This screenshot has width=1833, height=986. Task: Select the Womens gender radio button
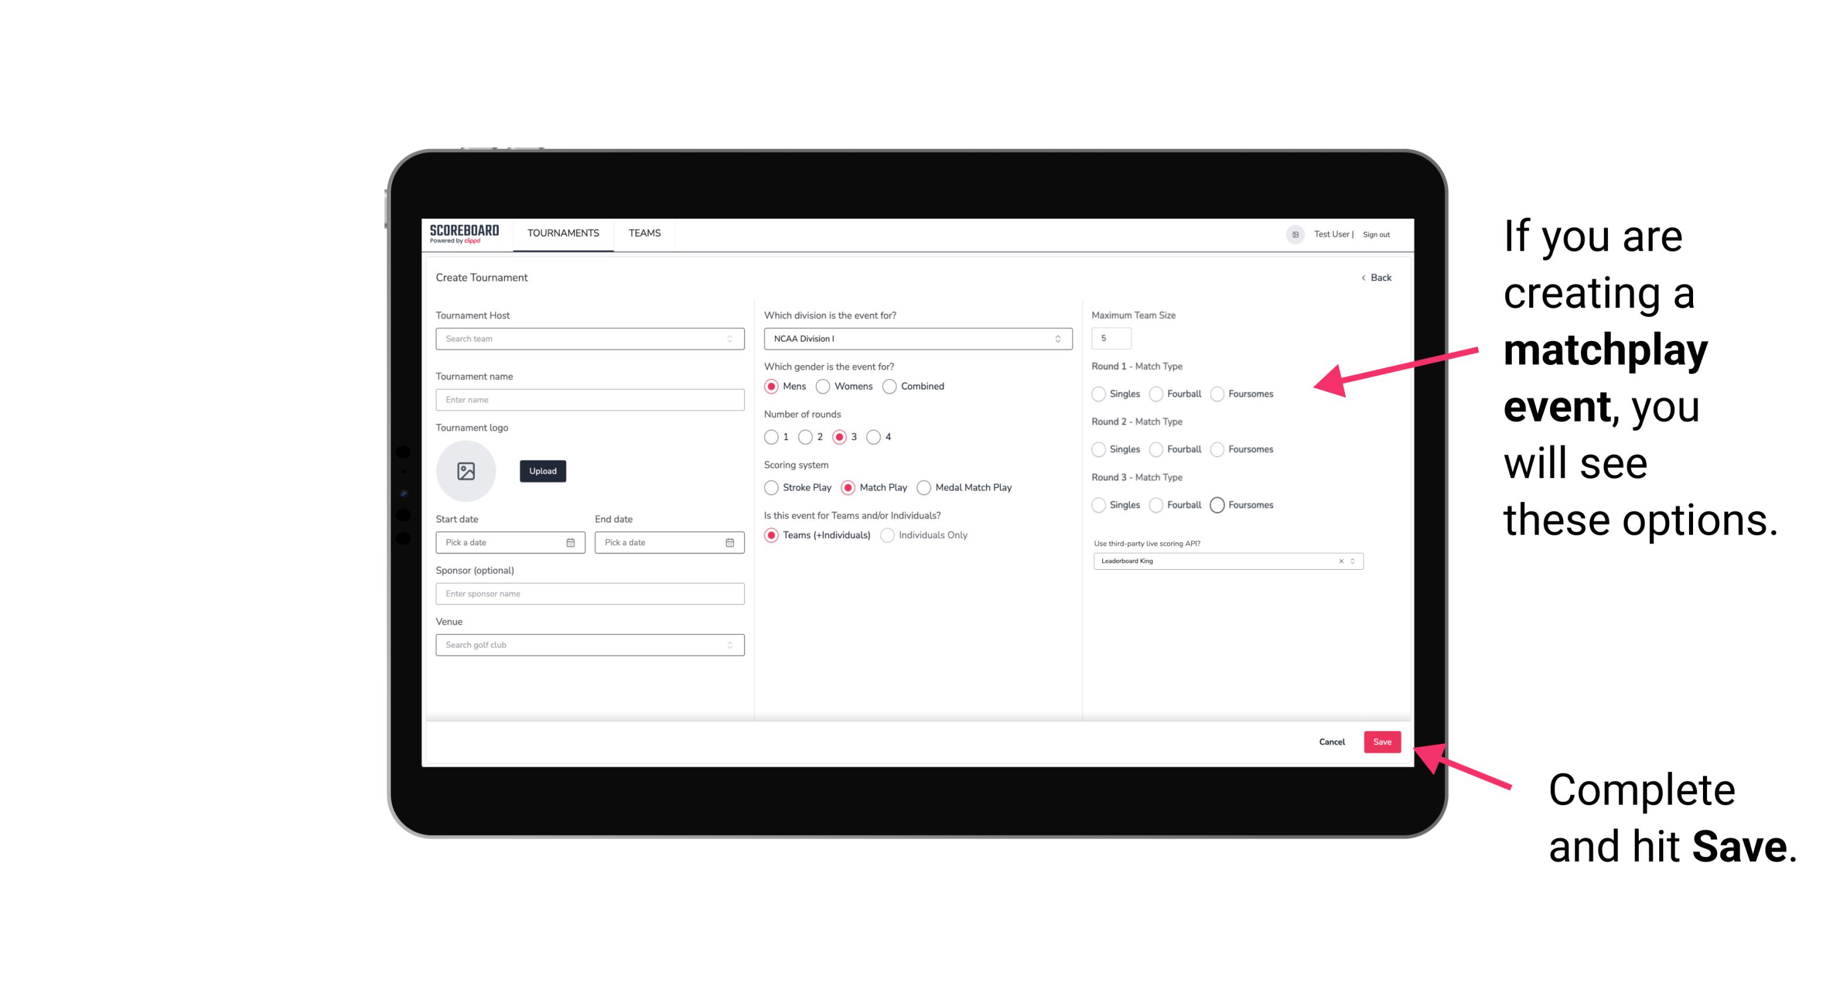[x=824, y=386]
